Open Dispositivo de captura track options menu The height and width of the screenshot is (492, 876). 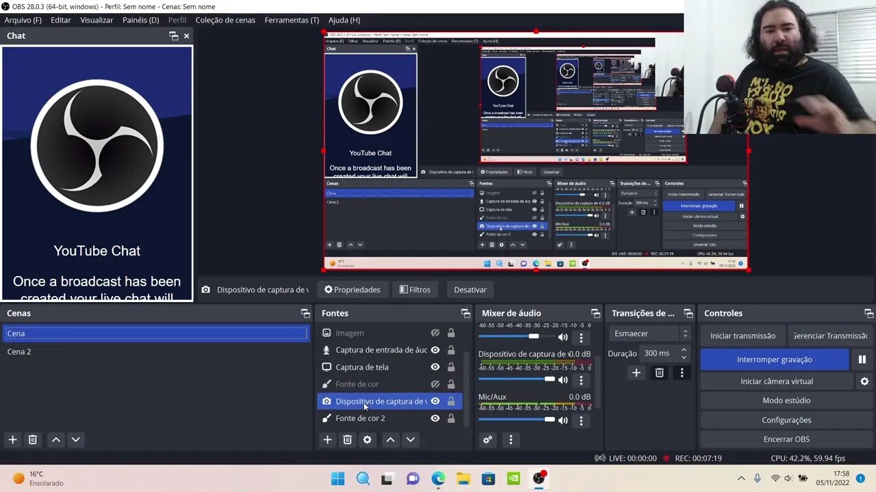(x=581, y=379)
